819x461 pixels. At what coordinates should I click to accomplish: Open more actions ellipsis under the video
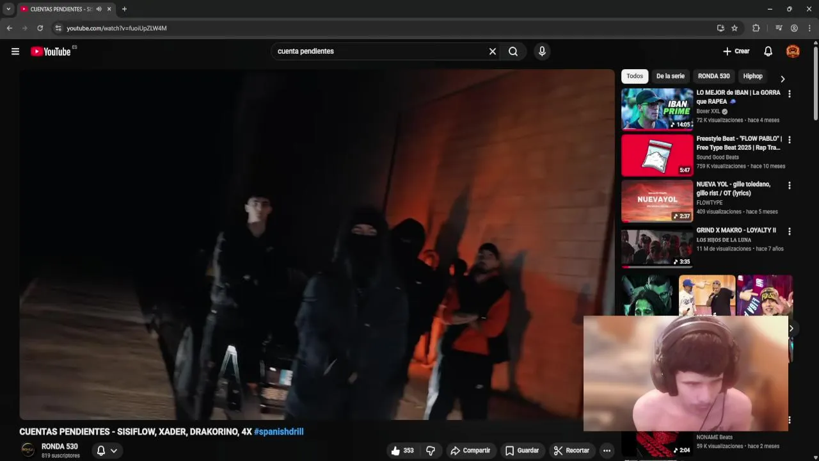coord(607,451)
